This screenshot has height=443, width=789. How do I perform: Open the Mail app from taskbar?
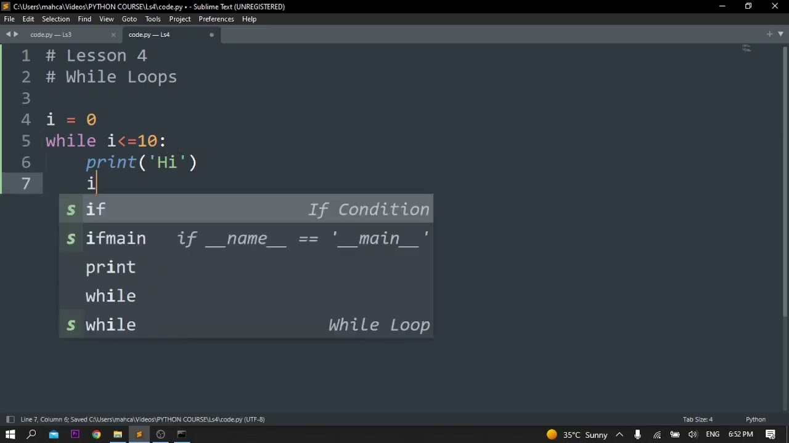(x=54, y=434)
